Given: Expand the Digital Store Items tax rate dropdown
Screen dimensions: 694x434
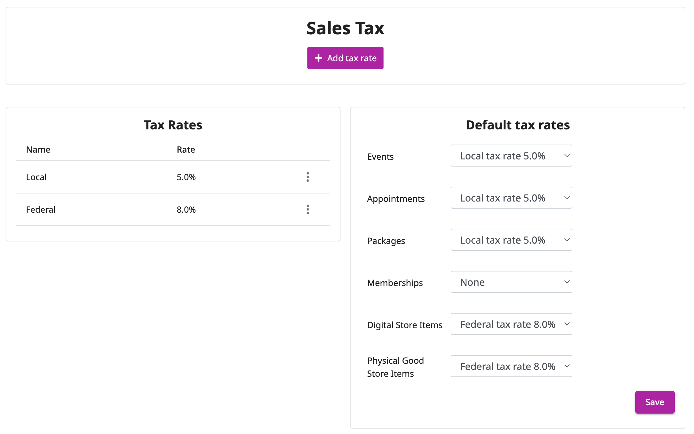Looking at the screenshot, I should 511,324.
